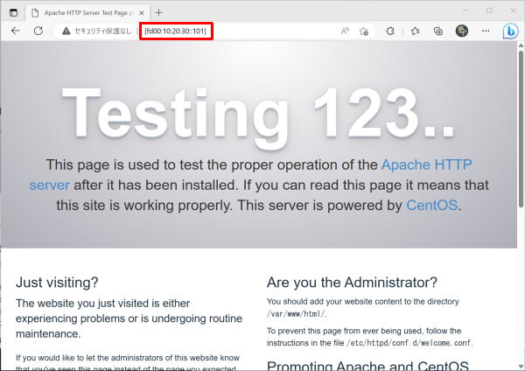Click the scrollbar up arrow
The height and width of the screenshot is (371, 525).
pyautogui.click(x=521, y=45)
